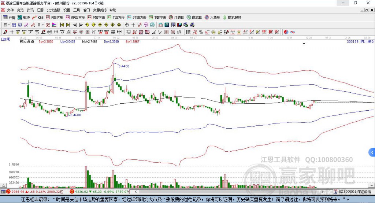
Task: Open the calculator icon
Action: pyautogui.click(x=167, y=25)
